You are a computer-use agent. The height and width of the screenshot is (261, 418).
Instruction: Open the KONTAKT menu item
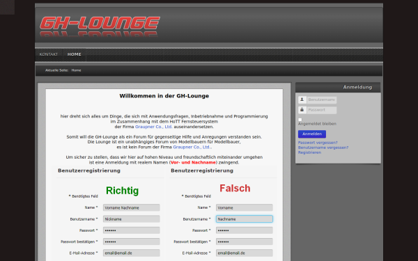coord(49,54)
